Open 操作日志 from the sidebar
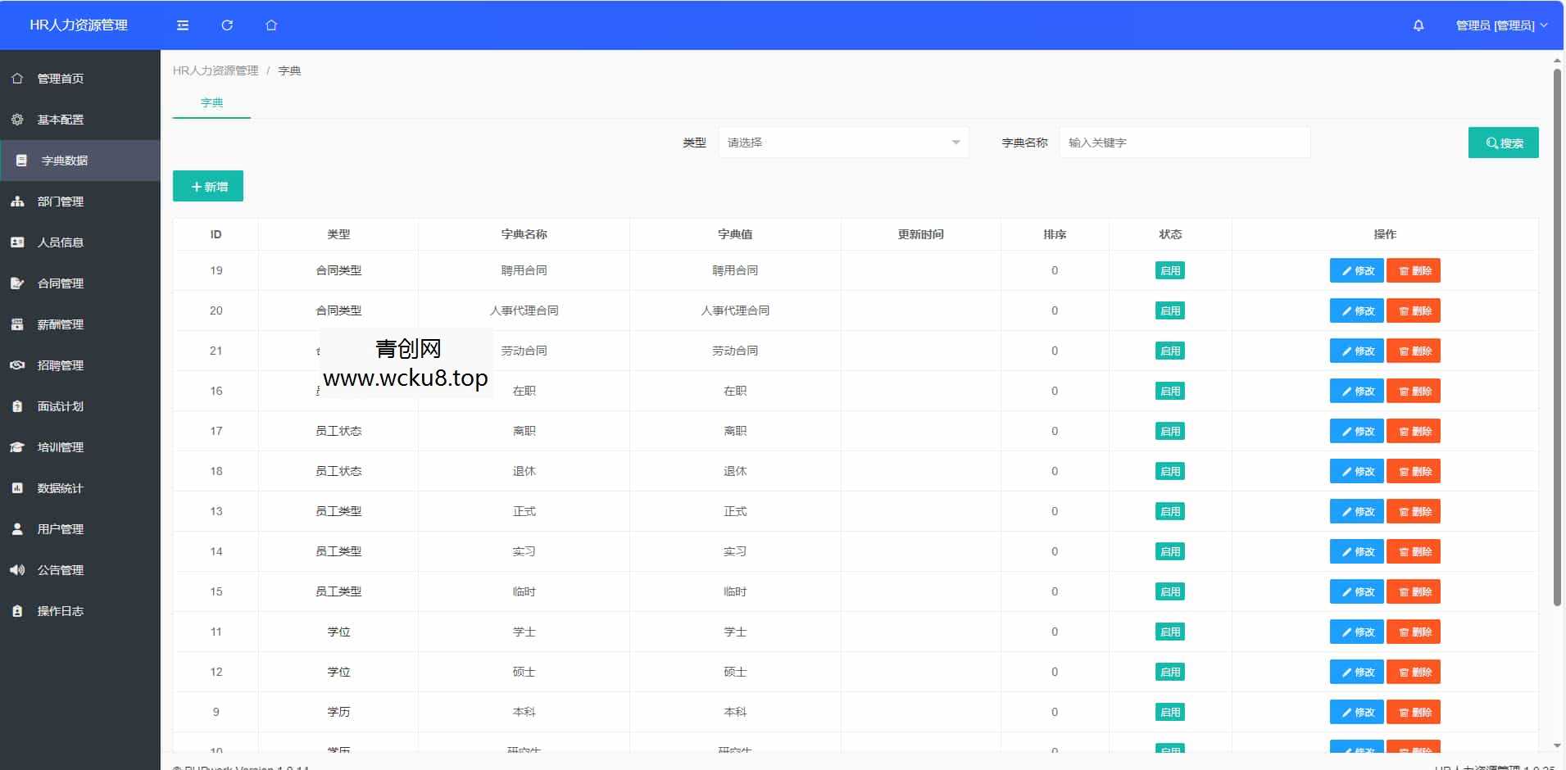Image resolution: width=1566 pixels, height=770 pixels. click(x=60, y=611)
